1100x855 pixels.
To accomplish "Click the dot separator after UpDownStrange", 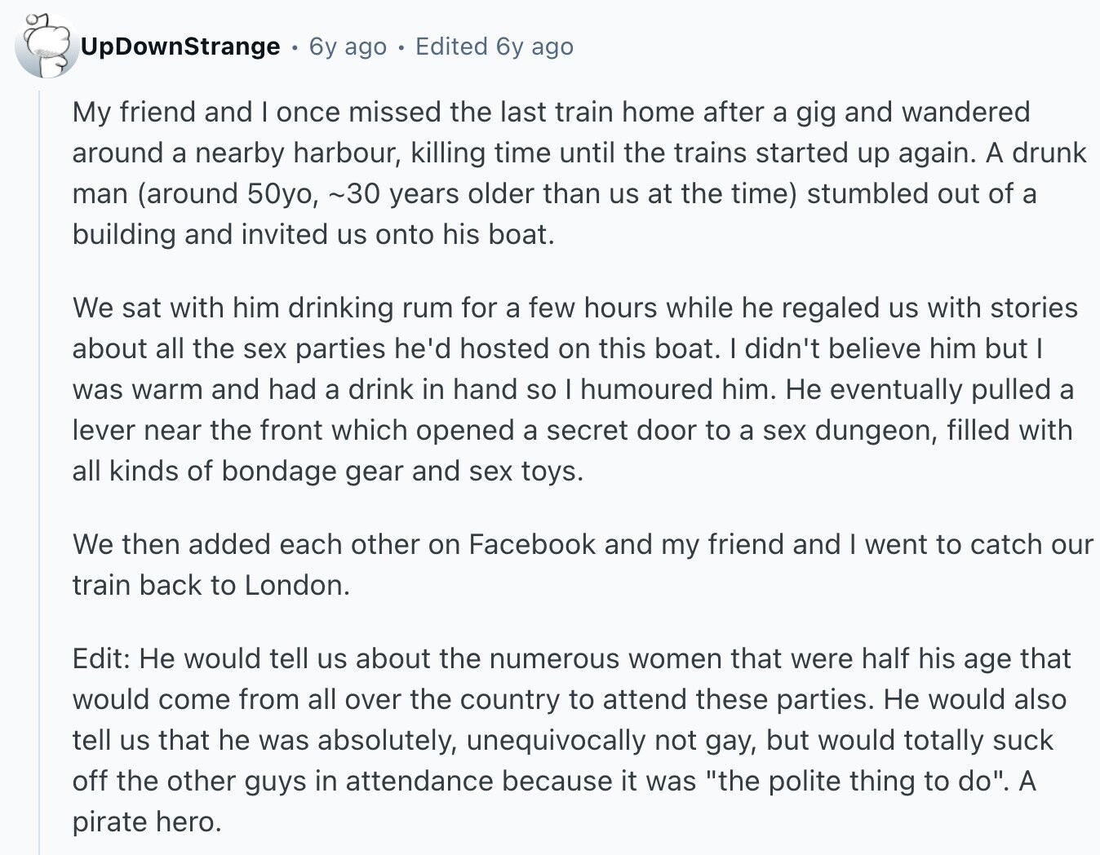I will coord(295,47).
